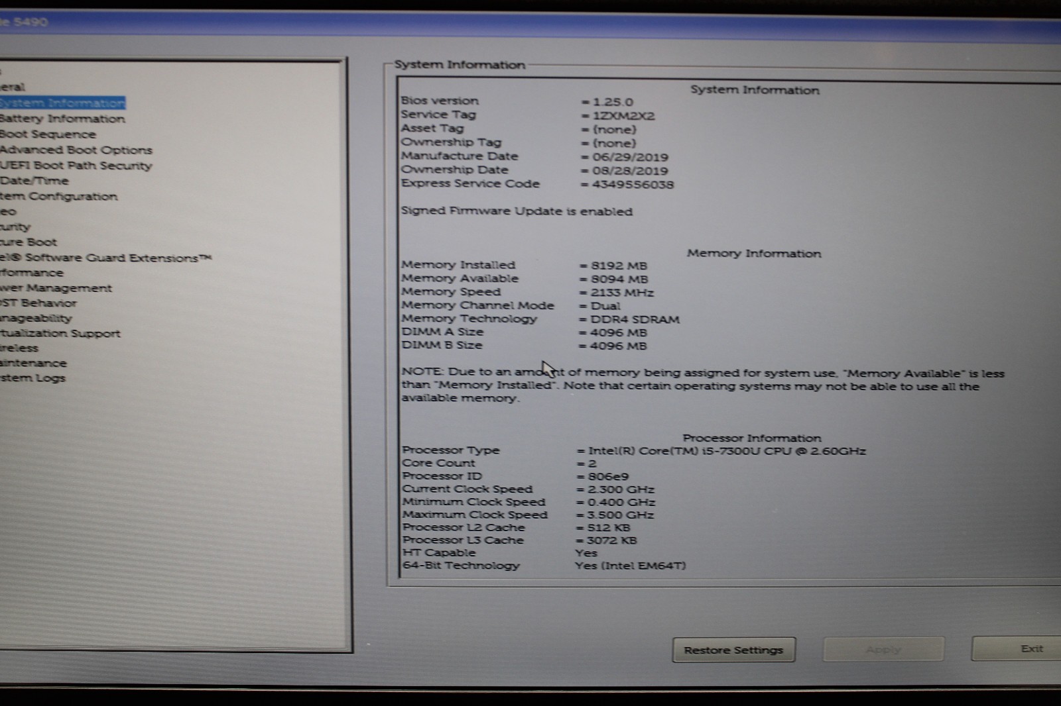Click the Processor Information section heading
Viewport: 1061px width, 706px height.
click(x=752, y=438)
